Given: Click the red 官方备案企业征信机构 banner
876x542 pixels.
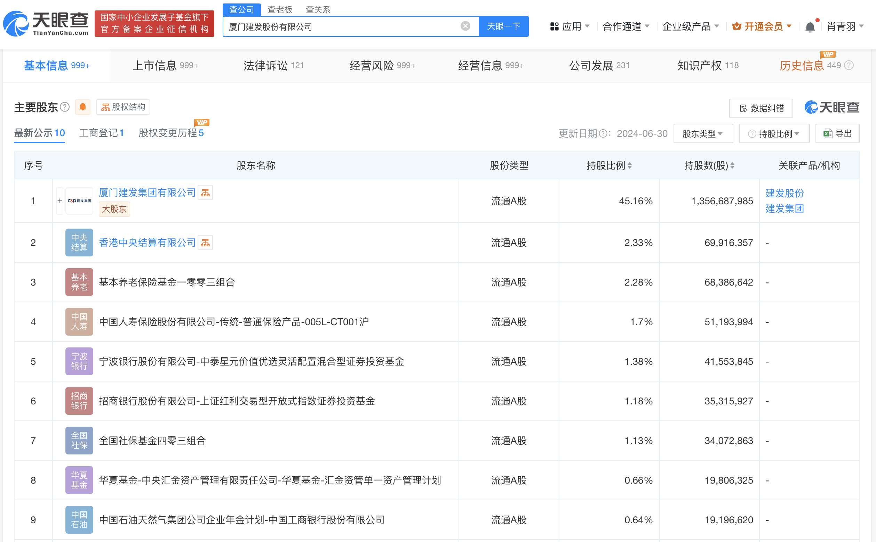Looking at the screenshot, I should 154,24.
